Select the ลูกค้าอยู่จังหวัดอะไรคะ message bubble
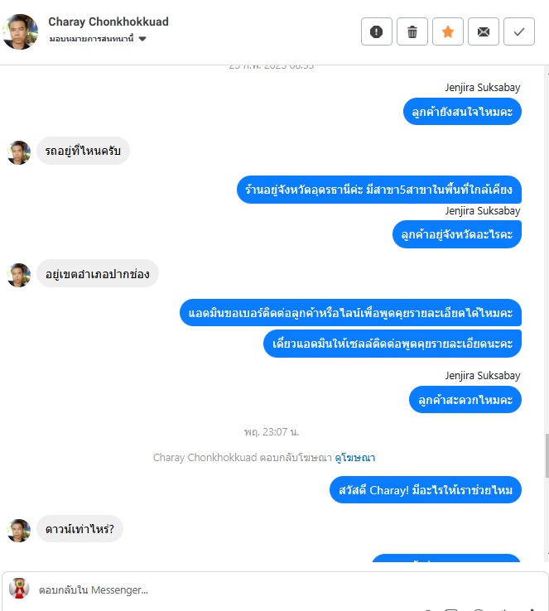Viewport: 549px width, 611px height. [456, 234]
